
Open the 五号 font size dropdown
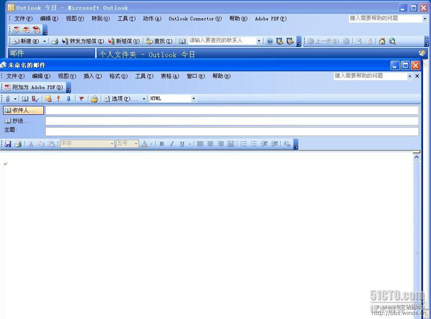tap(136, 144)
